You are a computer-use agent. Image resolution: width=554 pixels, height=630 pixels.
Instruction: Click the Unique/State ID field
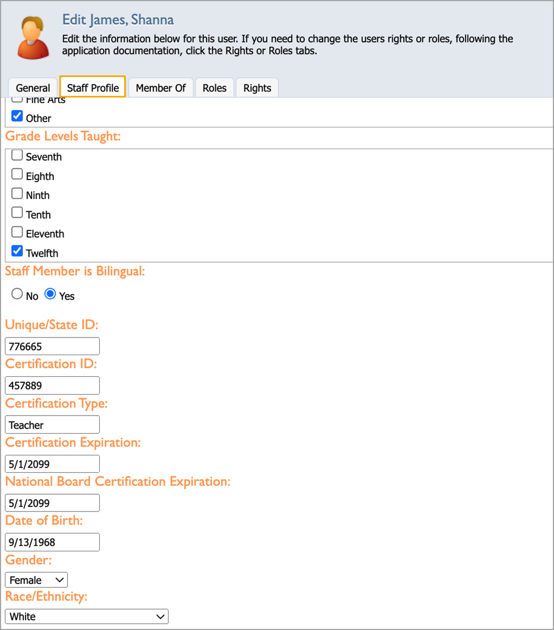point(52,346)
